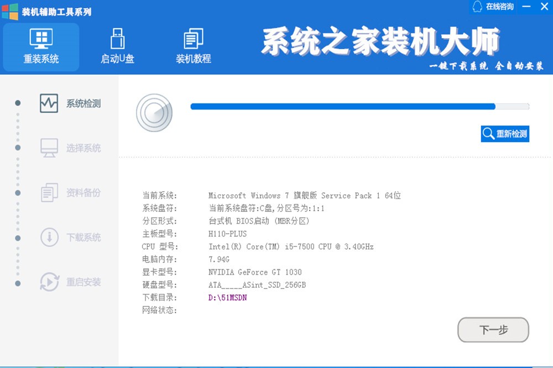Click the magnifier icon on 重新检测
Image resolution: width=553 pixels, height=368 pixels.
coord(488,134)
